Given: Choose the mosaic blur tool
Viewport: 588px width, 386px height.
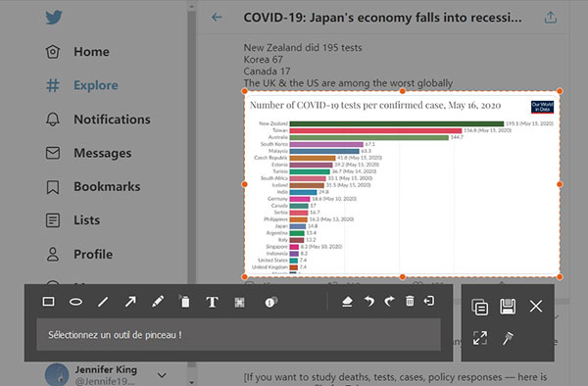Looking at the screenshot, I should [x=240, y=302].
